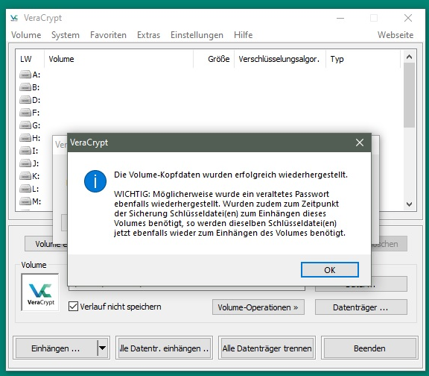Close the VeraCrypt message dialog with X
Screen dimensions: 429x376
(360, 142)
